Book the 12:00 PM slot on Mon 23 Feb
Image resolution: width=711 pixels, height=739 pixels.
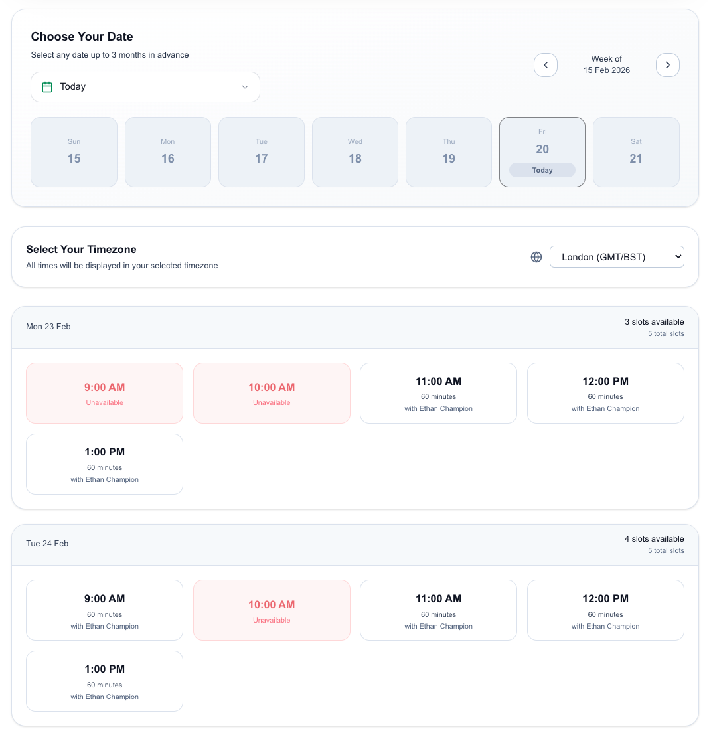pyautogui.click(x=605, y=392)
